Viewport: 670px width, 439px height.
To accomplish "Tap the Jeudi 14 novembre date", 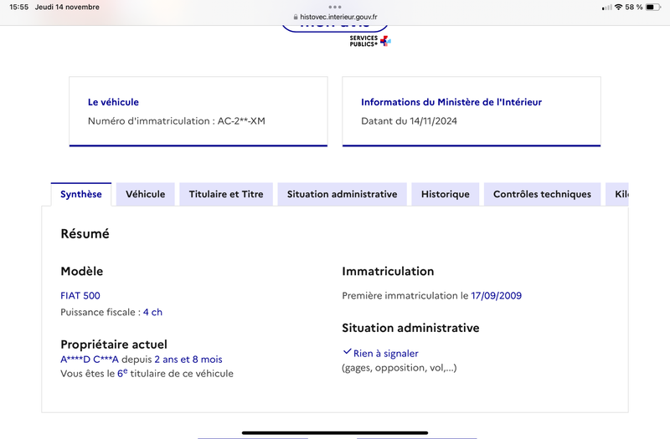I will pyautogui.click(x=67, y=8).
